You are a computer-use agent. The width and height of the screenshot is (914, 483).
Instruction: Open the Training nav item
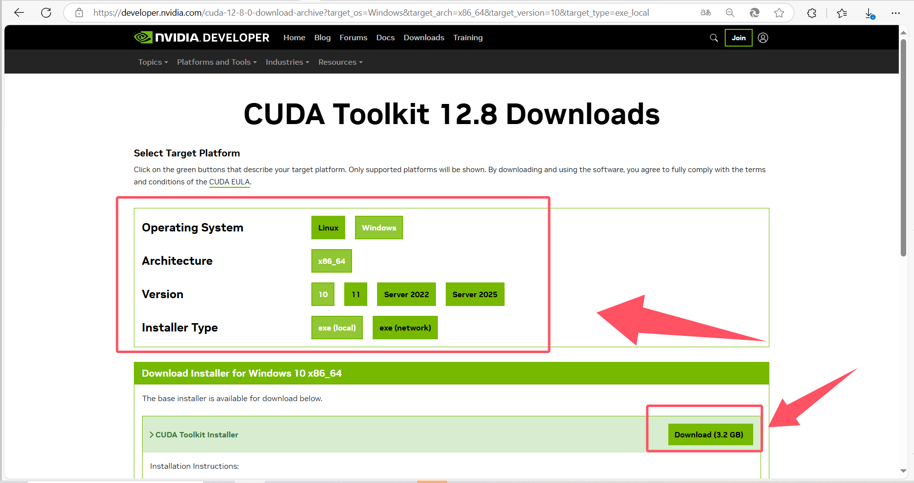pos(468,38)
